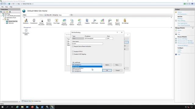Click the Select... certificate button
The image size is (195, 109).
point(107,65)
